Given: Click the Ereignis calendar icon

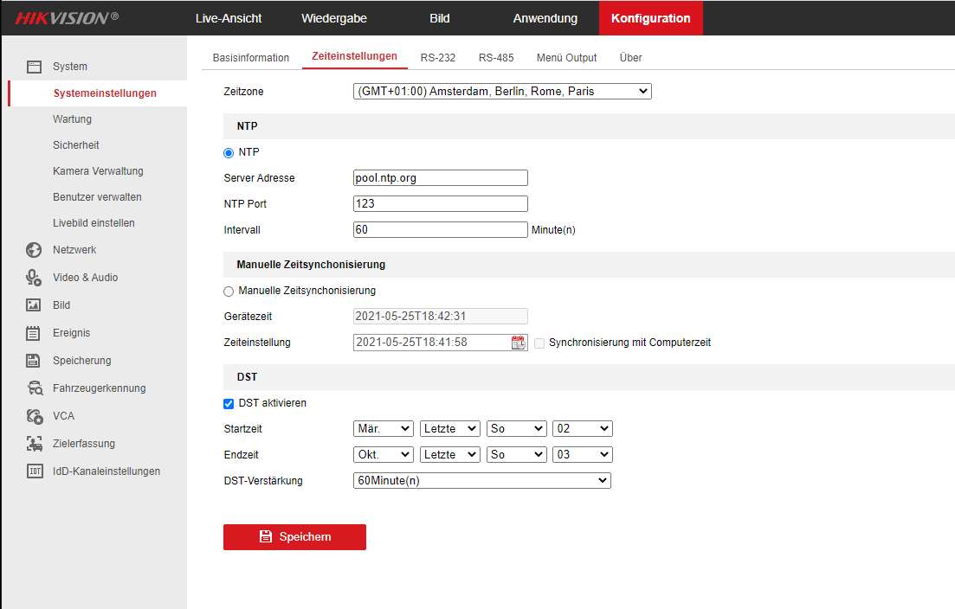Looking at the screenshot, I should point(34,333).
